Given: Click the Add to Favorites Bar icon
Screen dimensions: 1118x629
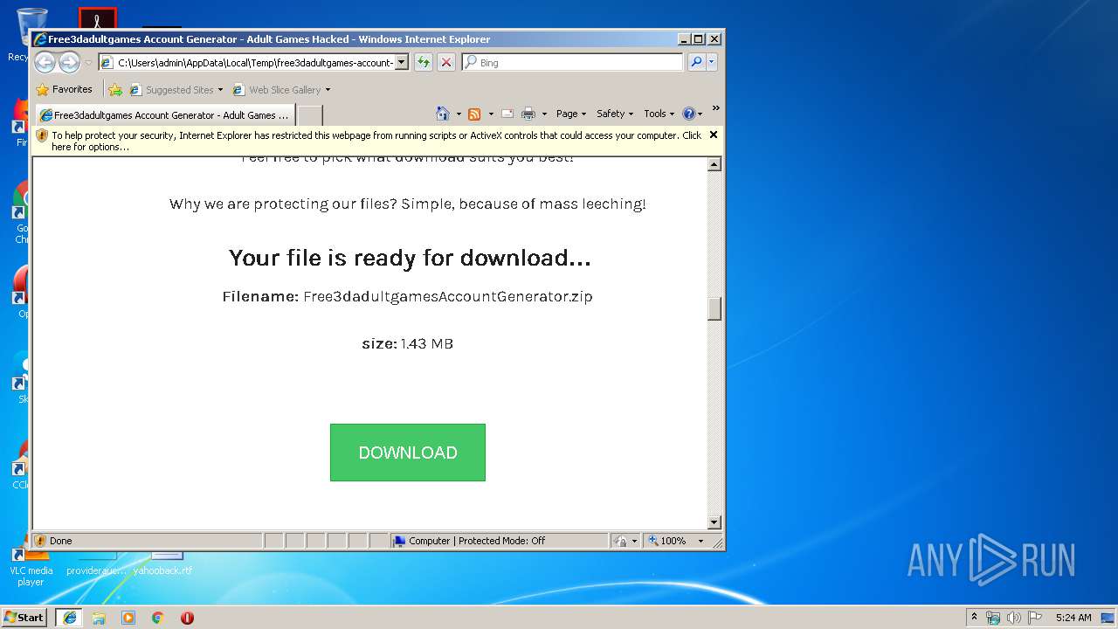Looking at the screenshot, I should pos(115,89).
